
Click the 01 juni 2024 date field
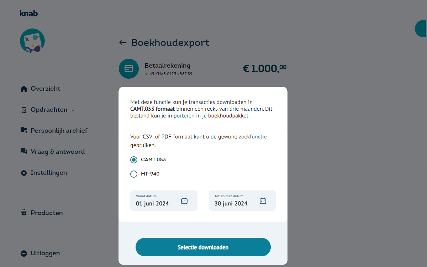pyautogui.click(x=153, y=203)
